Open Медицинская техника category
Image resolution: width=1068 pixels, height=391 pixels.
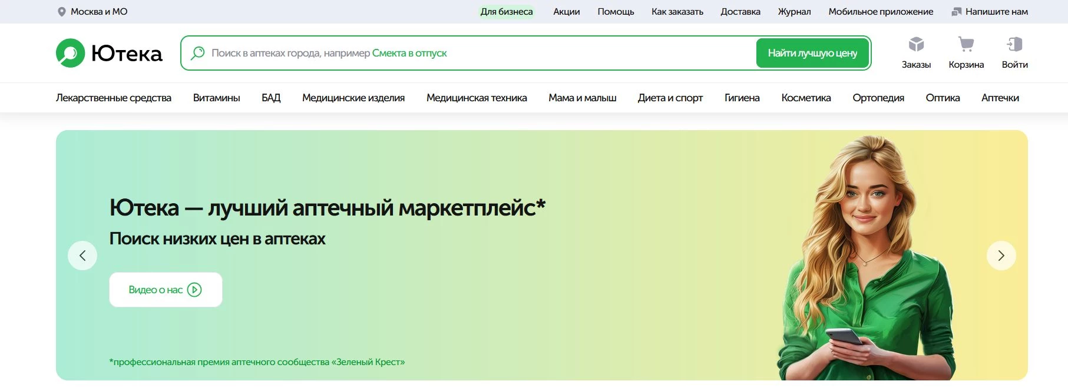(x=477, y=98)
